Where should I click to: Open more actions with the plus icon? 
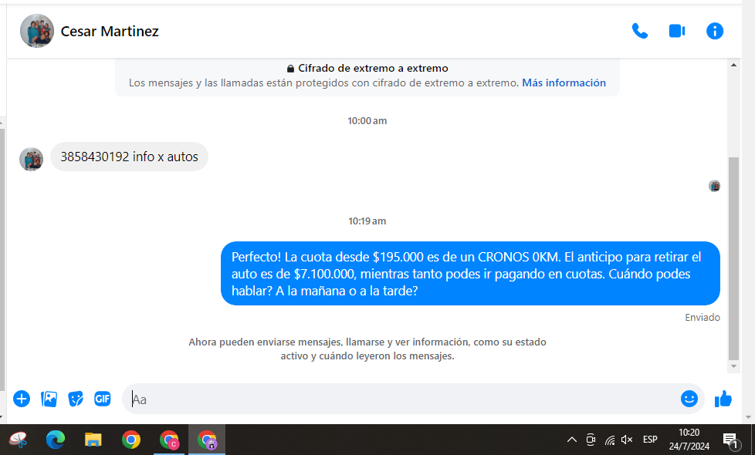pos(22,399)
